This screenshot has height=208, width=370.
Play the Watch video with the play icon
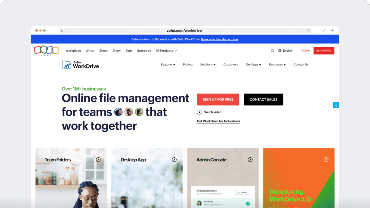click(199, 112)
